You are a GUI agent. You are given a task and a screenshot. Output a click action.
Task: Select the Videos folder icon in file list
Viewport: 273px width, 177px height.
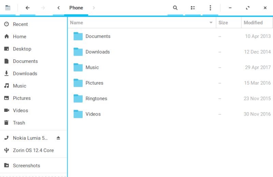tap(78, 114)
